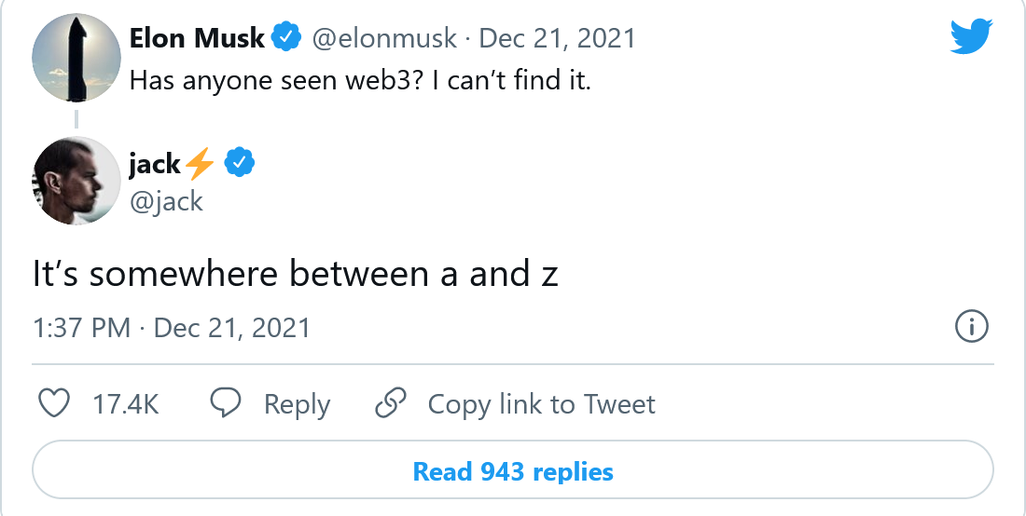This screenshot has width=1026, height=516.
Task: Click the "Has anyone seen web3?" tweet text
Action: pyautogui.click(x=360, y=80)
